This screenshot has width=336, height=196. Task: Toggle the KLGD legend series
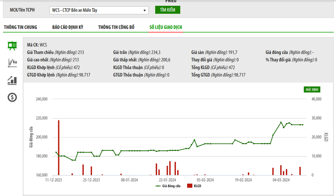coord(197,186)
